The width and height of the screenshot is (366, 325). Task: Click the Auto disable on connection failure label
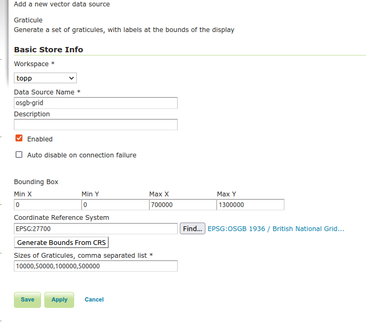click(x=82, y=155)
